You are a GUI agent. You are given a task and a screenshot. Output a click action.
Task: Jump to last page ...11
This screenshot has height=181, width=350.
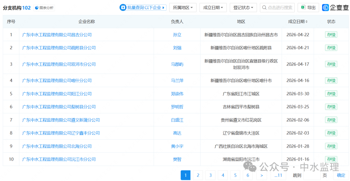[x=278, y=175]
